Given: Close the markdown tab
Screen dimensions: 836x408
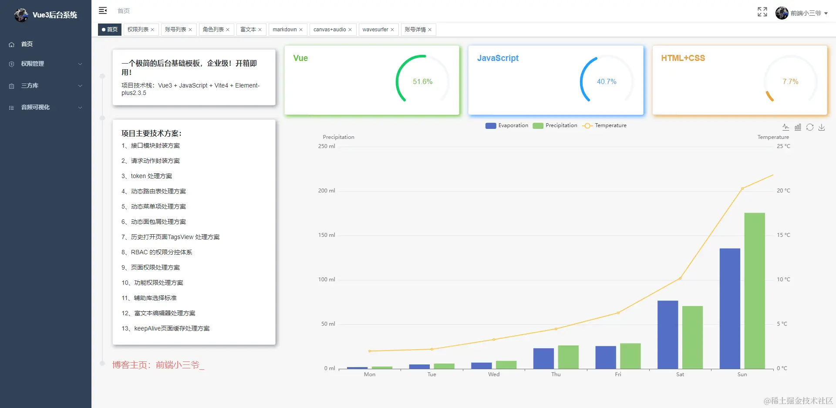Looking at the screenshot, I should [301, 30].
